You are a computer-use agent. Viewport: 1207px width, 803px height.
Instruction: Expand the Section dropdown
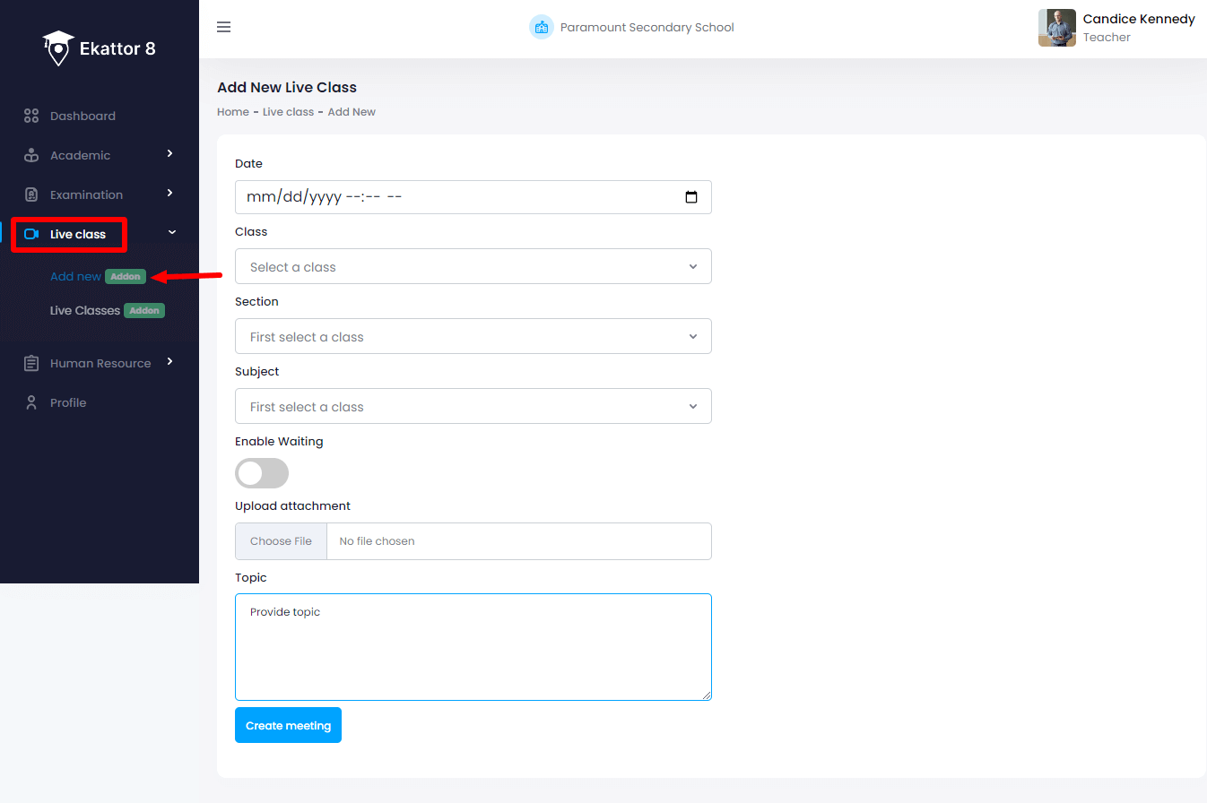[473, 336]
